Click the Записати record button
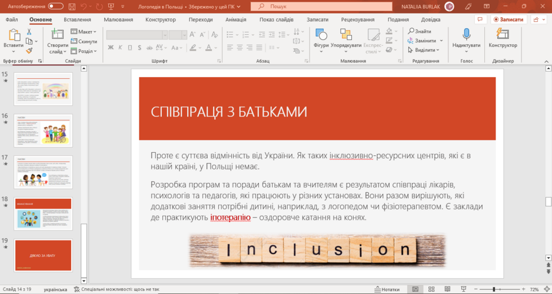 (x=508, y=19)
